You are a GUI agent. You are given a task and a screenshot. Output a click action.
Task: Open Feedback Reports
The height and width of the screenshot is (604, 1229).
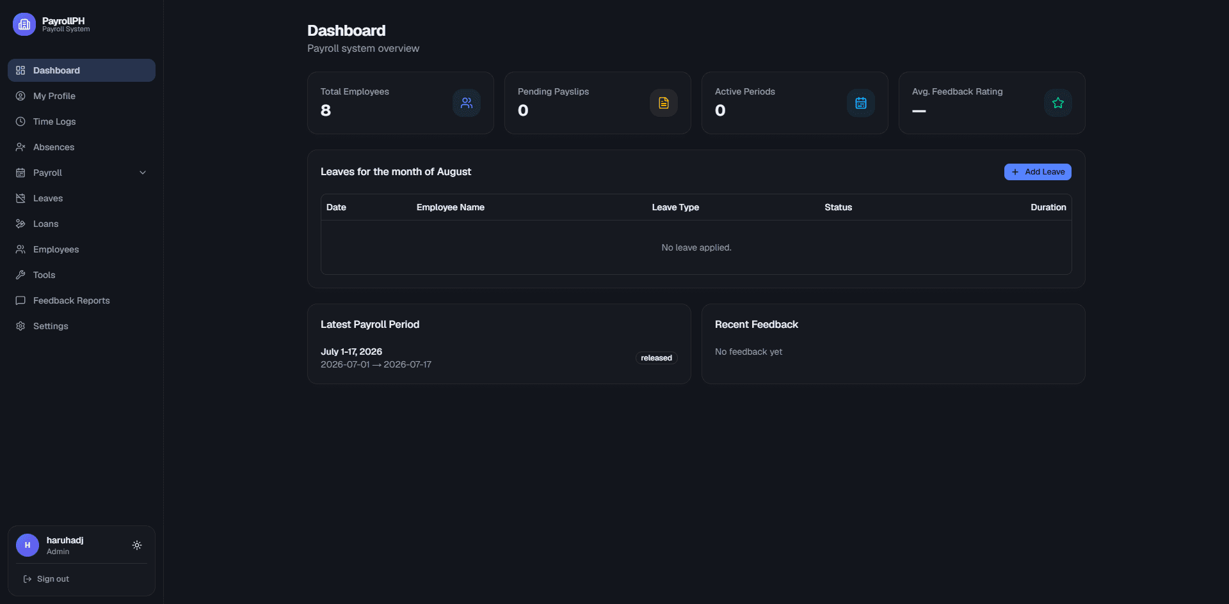(x=81, y=300)
